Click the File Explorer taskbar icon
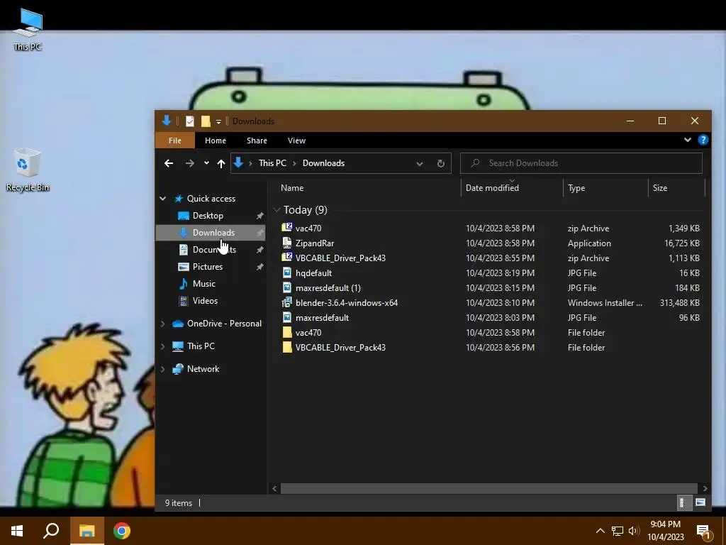The height and width of the screenshot is (545, 726). (x=86, y=531)
